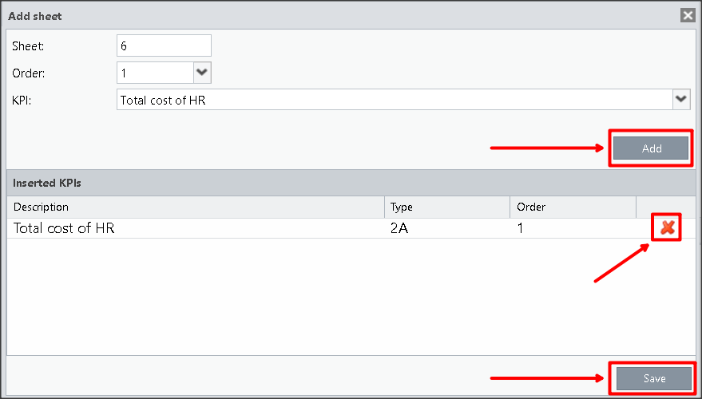Sort by the Description column header
This screenshot has height=399, width=702.
point(196,207)
